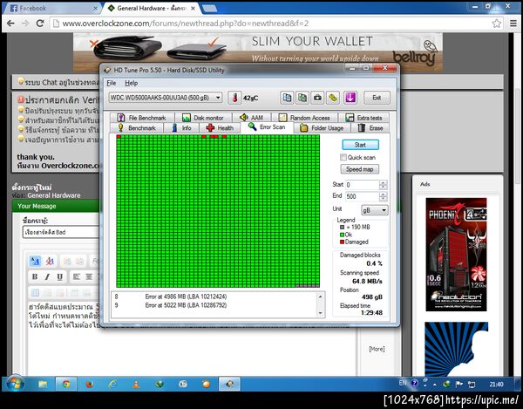The image size is (523, 409).
Task: Click the purple download arrow icon
Action: point(350,98)
